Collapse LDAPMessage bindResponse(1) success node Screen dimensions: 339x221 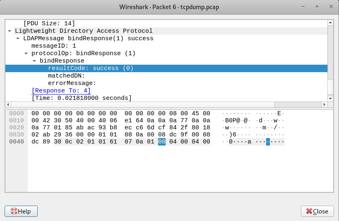click(18, 39)
